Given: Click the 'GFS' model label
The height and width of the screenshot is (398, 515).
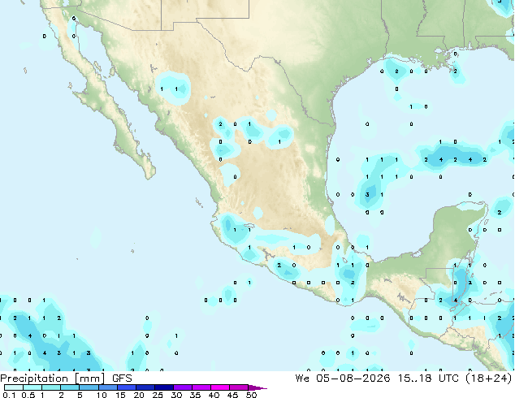Looking at the screenshot, I should click(122, 379).
